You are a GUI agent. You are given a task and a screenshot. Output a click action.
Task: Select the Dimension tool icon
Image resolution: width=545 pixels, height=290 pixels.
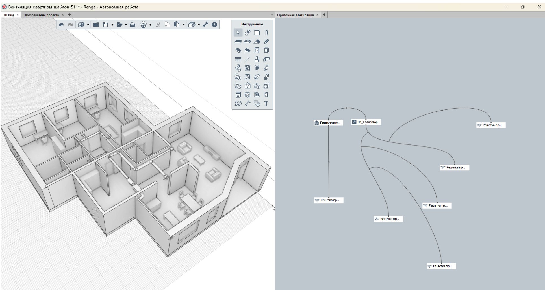click(238, 103)
